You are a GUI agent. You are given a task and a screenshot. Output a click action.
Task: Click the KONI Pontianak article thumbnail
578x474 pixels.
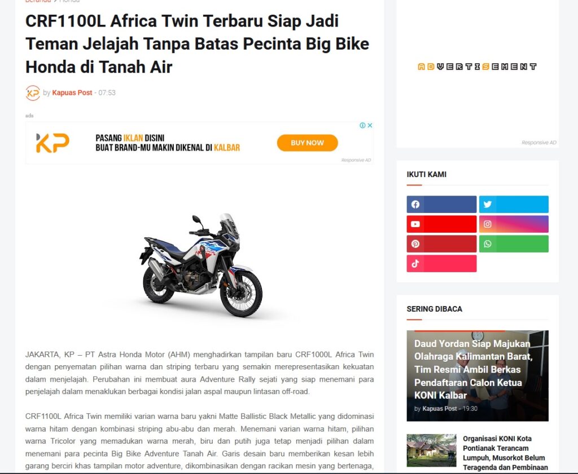(x=431, y=450)
